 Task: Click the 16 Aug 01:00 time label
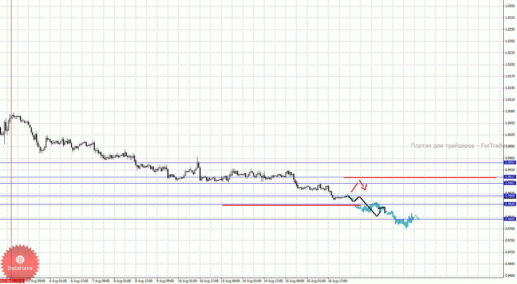(316, 281)
